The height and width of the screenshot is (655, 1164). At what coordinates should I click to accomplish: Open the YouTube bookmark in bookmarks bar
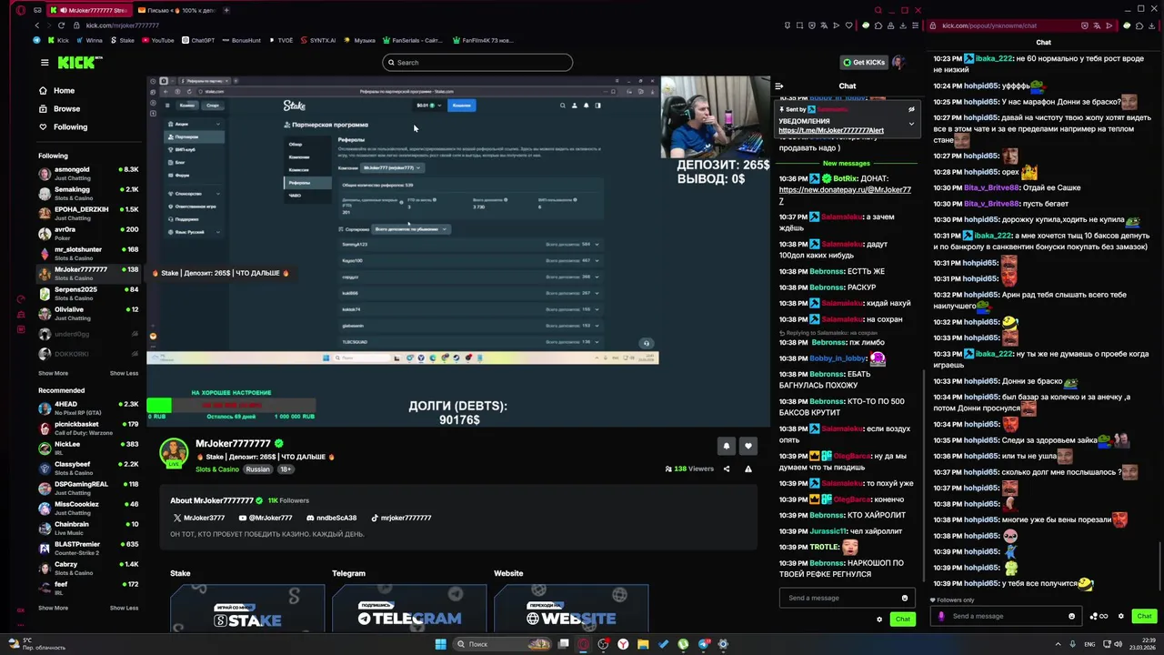coord(157,40)
